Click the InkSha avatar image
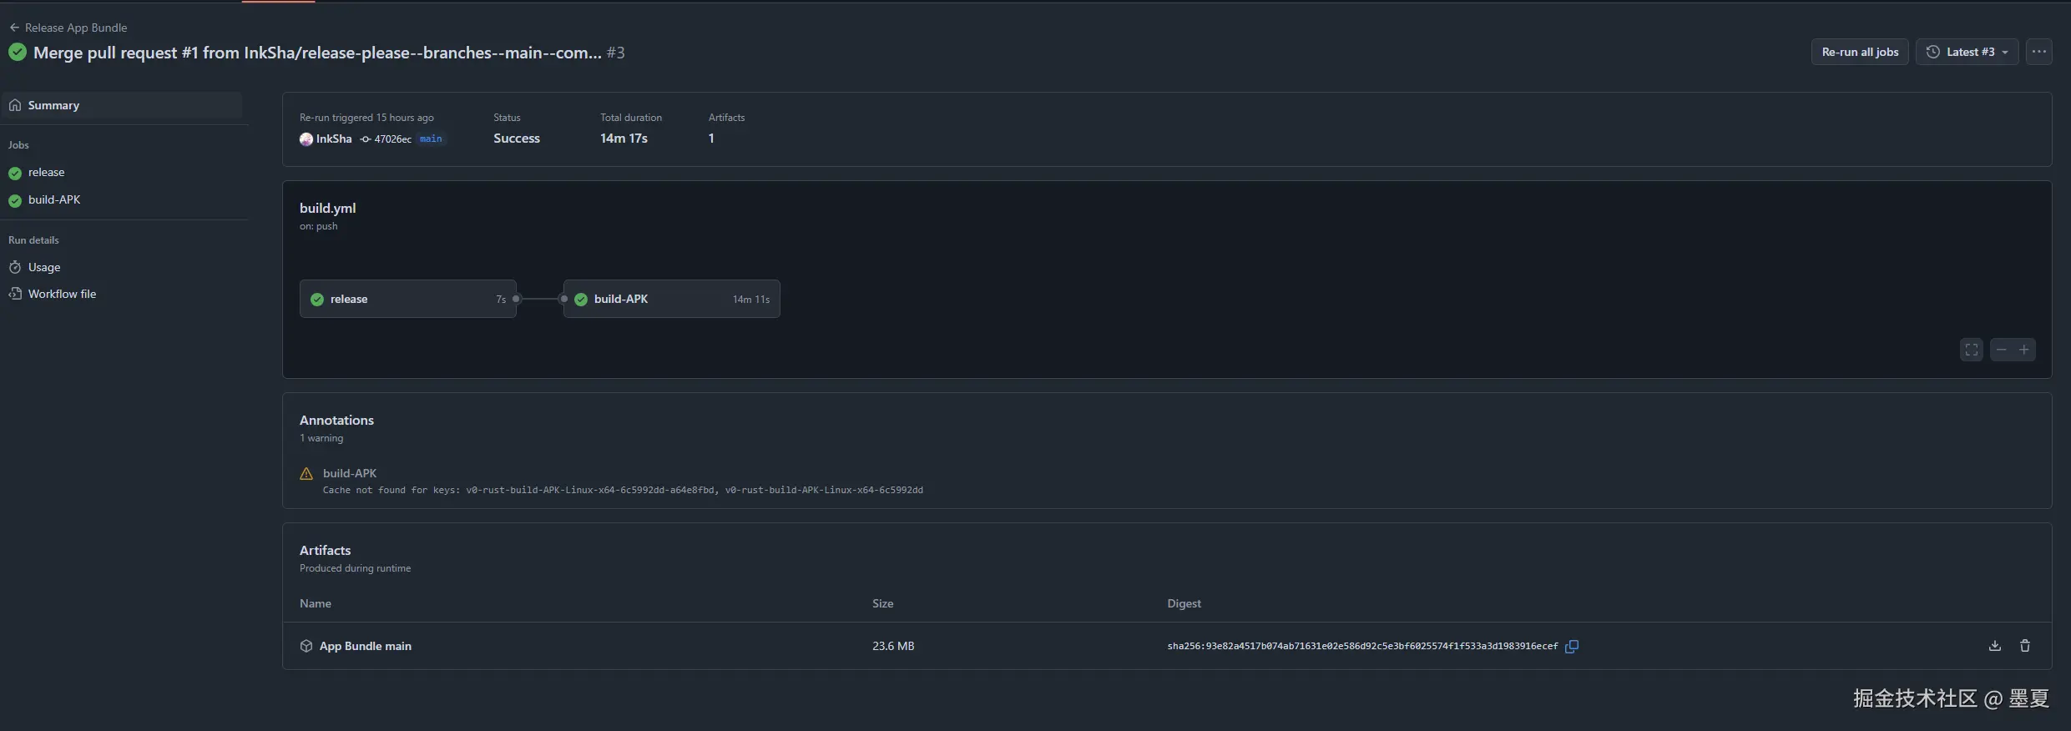Screen dimensions: 2071x731 click(306, 139)
